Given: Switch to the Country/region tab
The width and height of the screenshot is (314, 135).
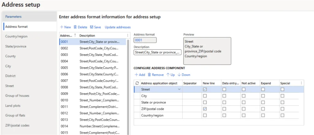Looking at the screenshot, I should [x=16, y=36].
